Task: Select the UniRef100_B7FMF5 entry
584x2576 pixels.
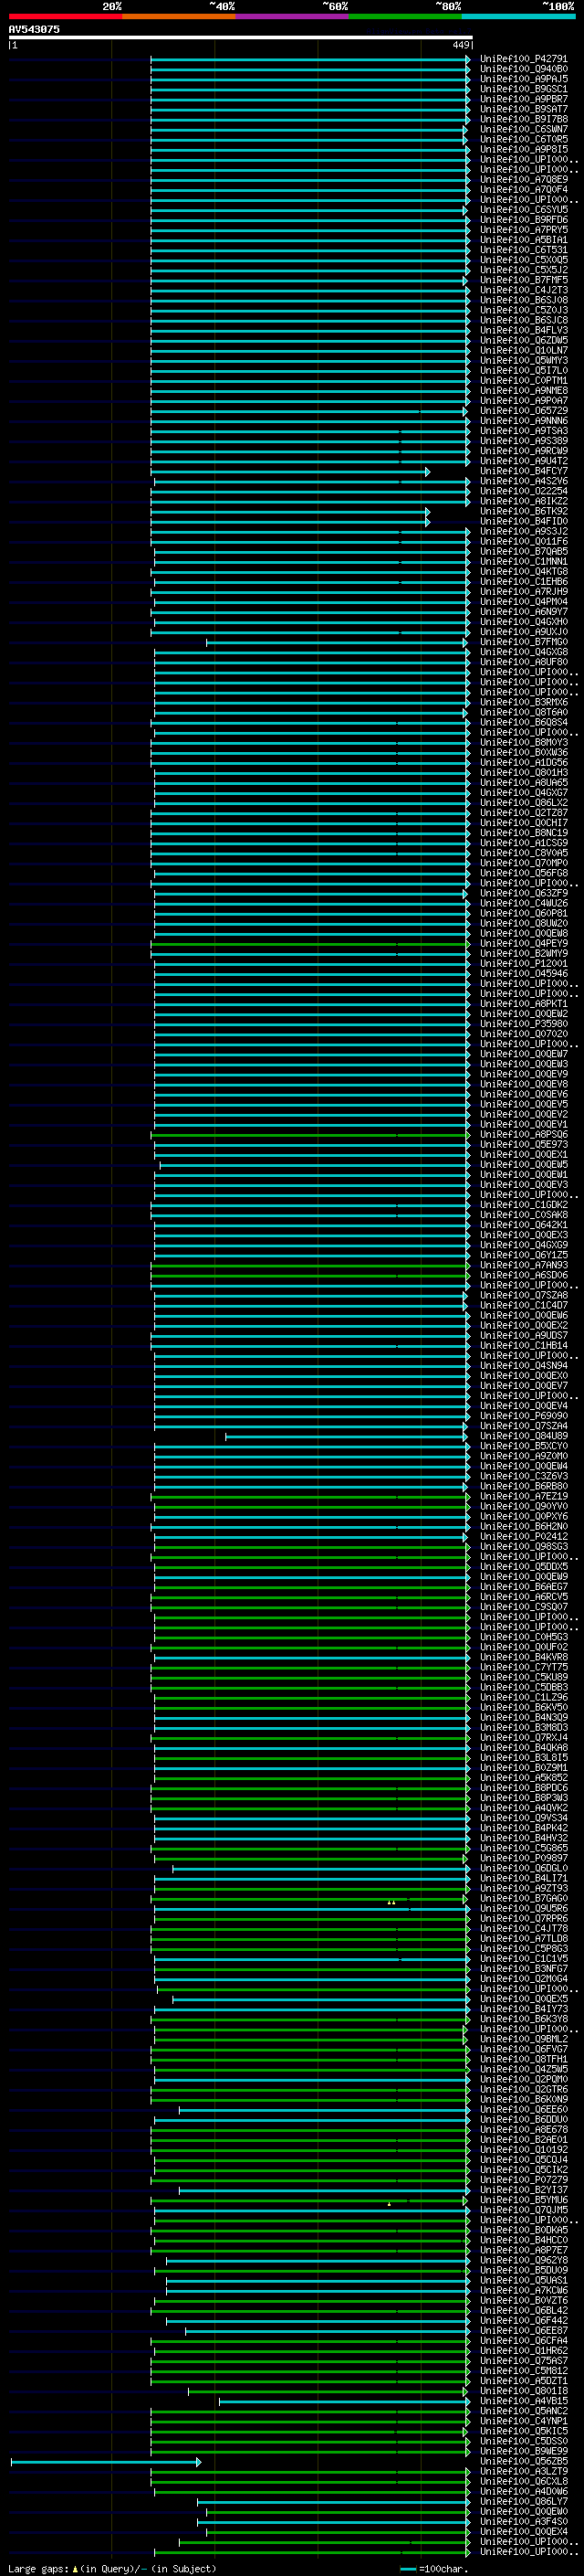Action: pyautogui.click(x=523, y=280)
